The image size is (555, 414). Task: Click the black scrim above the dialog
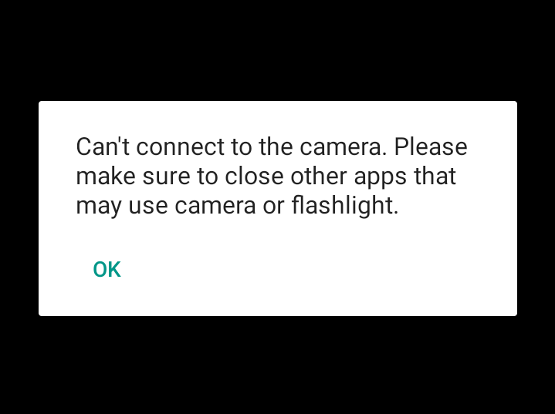pyautogui.click(x=278, y=49)
